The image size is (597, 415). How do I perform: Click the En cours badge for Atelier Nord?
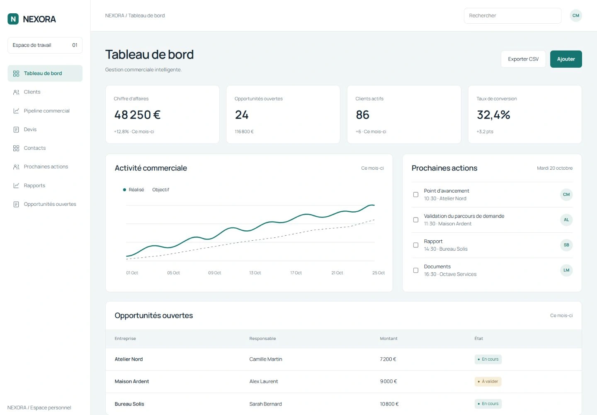coord(488,359)
